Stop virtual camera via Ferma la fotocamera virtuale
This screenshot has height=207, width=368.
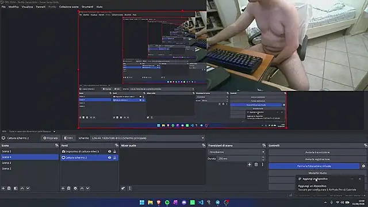314,166
